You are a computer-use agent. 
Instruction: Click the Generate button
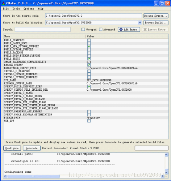pos(32,148)
